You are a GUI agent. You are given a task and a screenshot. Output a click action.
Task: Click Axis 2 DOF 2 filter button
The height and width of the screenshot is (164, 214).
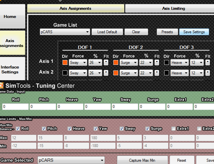pyautogui.click(x=157, y=73)
